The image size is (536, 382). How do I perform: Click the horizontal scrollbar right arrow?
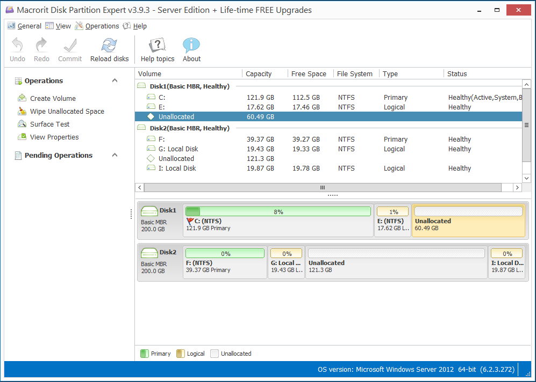(517, 187)
